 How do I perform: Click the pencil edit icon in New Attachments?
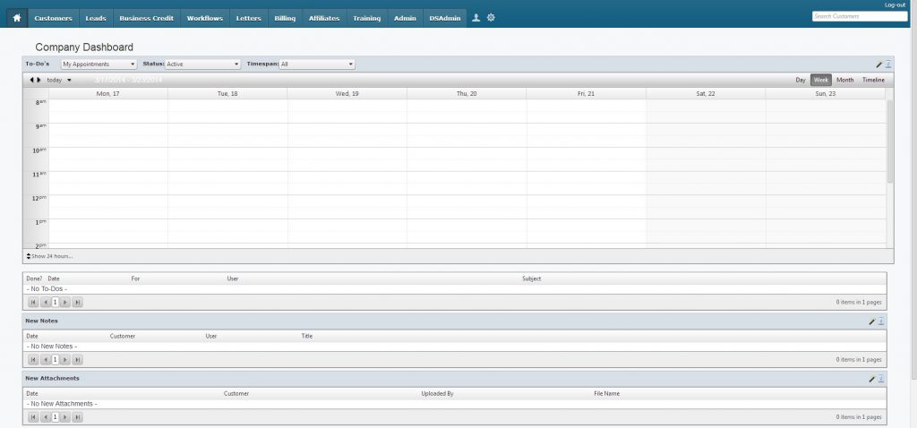click(872, 379)
